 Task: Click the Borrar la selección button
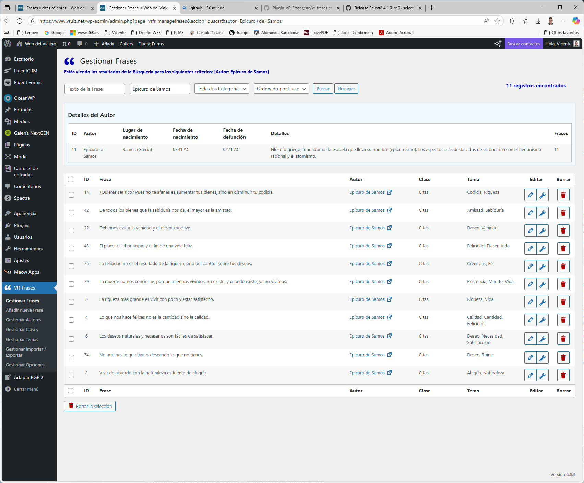90,406
